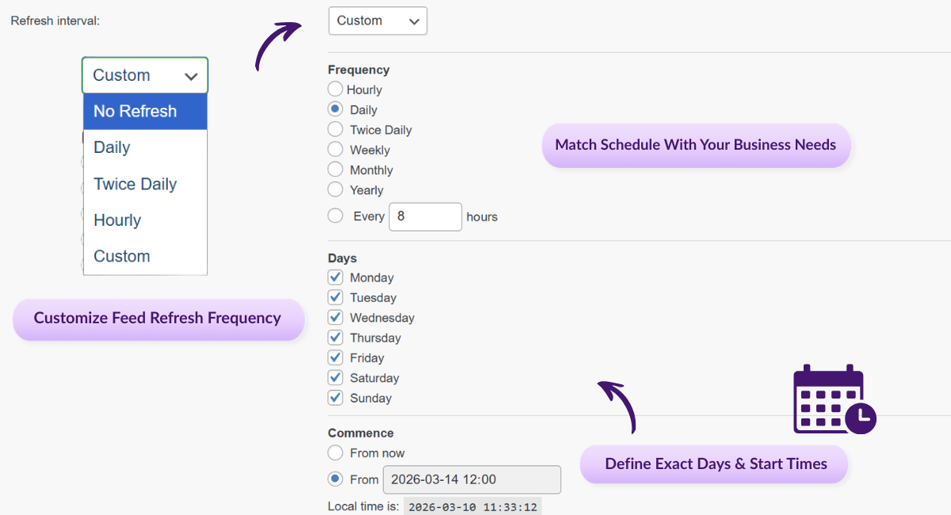Uncheck Sunday checkbox
951x515 pixels.
(x=335, y=398)
